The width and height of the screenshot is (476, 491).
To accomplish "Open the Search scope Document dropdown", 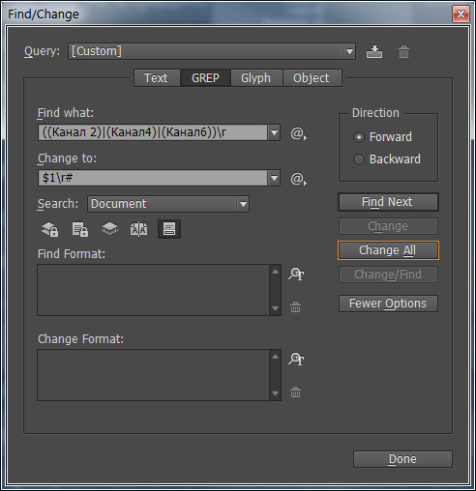I will [168, 204].
